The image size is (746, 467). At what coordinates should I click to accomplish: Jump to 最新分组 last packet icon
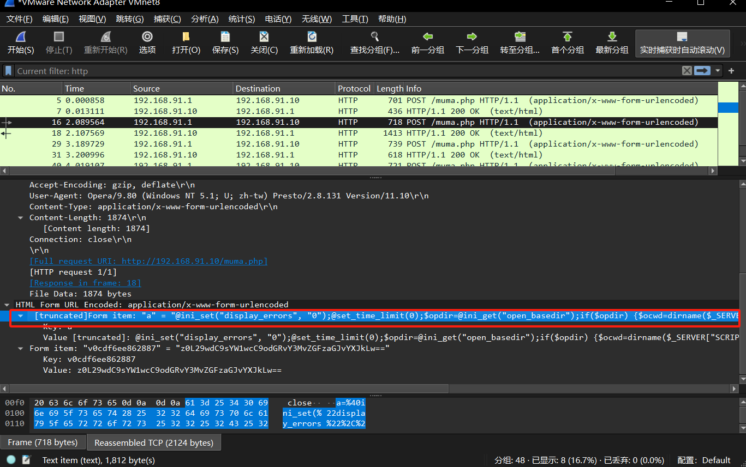pos(612,37)
